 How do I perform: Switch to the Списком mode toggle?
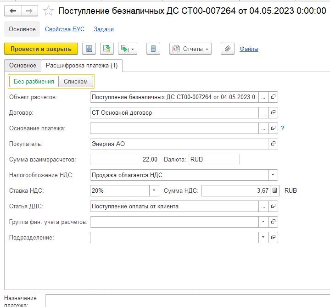(76, 82)
